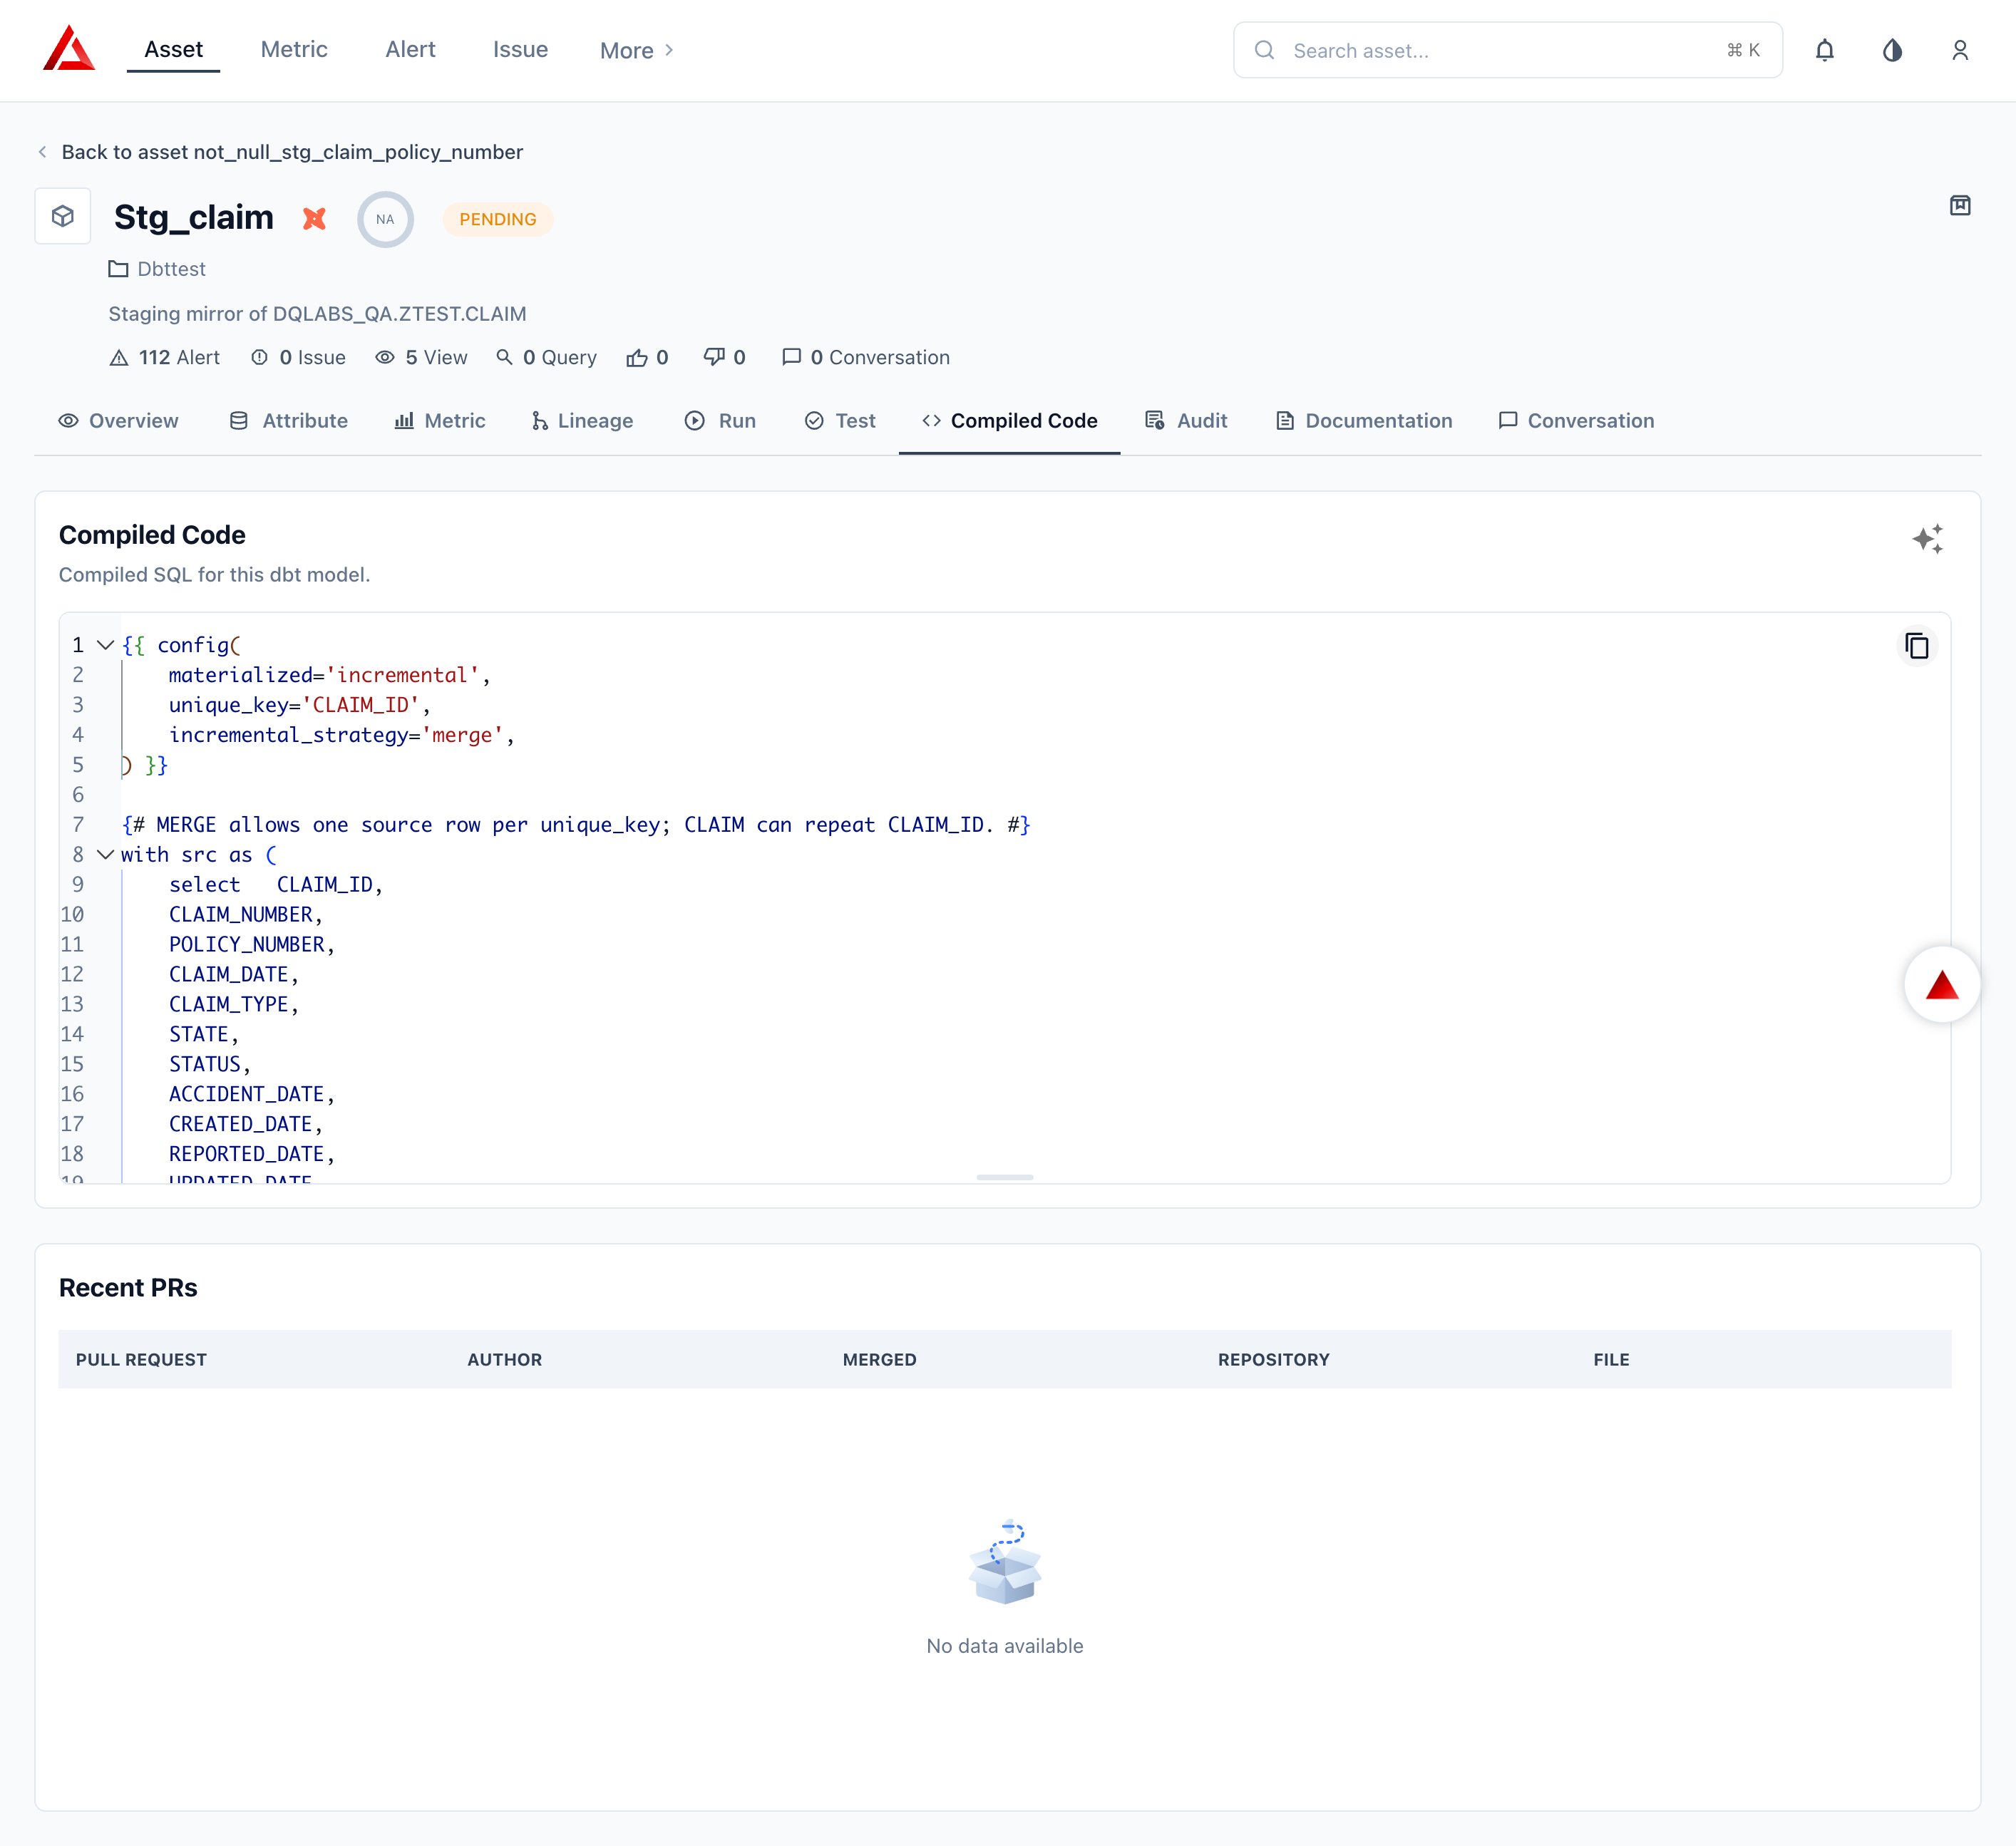Copy compiled code to clipboard
This screenshot has height=1846, width=2016.
click(x=1917, y=646)
